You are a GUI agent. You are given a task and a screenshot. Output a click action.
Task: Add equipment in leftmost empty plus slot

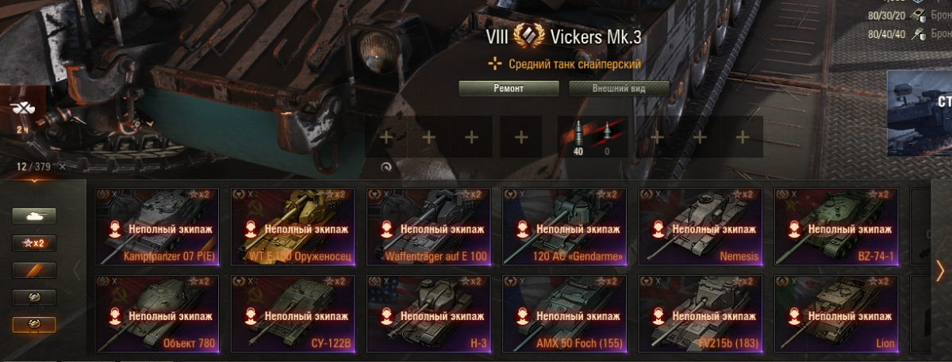pyautogui.click(x=386, y=137)
